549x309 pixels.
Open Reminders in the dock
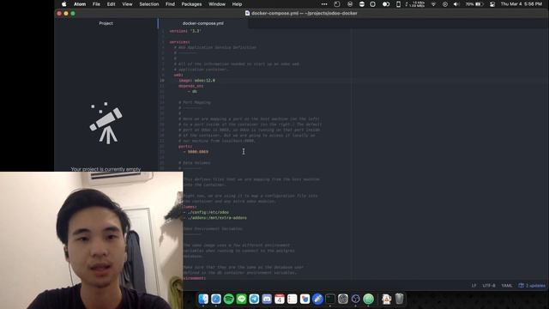292,299
